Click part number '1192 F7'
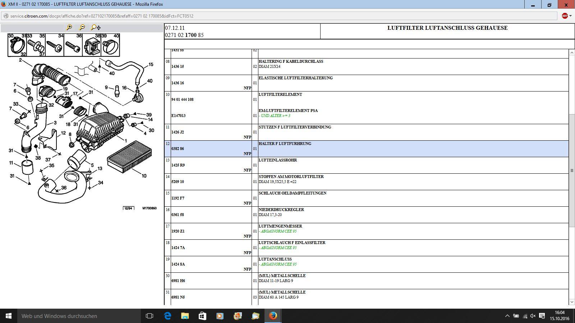575x323 pixels. [x=178, y=198]
